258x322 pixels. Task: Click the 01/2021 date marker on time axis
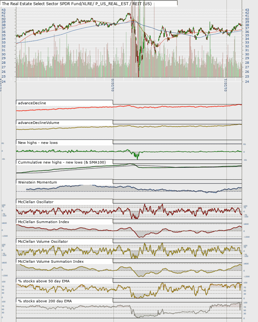pyautogui.click(x=226, y=85)
